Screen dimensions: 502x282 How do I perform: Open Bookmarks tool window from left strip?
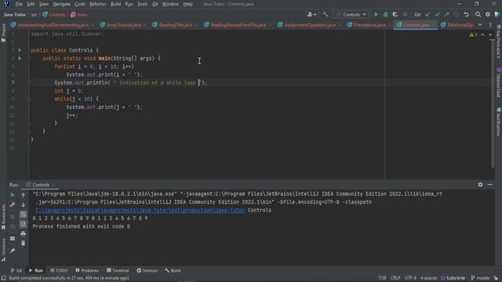click(3, 217)
